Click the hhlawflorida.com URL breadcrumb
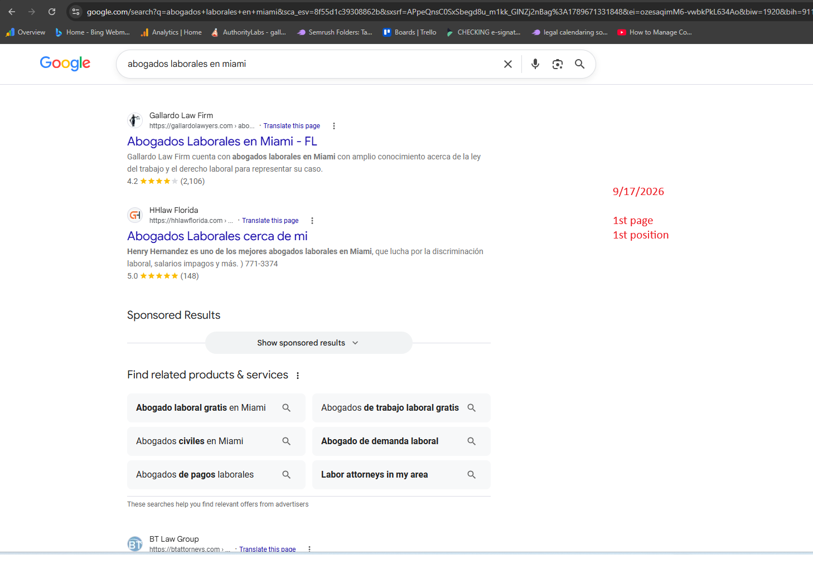 click(x=191, y=221)
